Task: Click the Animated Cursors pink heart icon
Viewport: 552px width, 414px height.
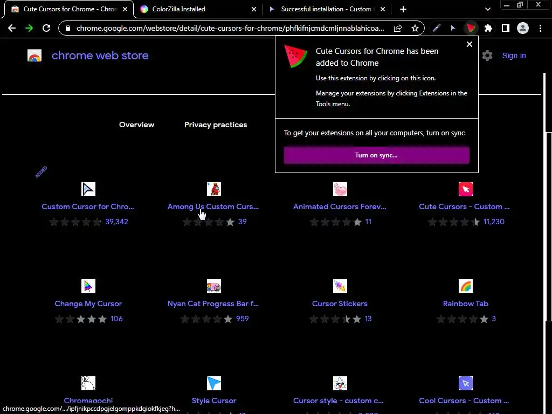Action: tap(340, 189)
